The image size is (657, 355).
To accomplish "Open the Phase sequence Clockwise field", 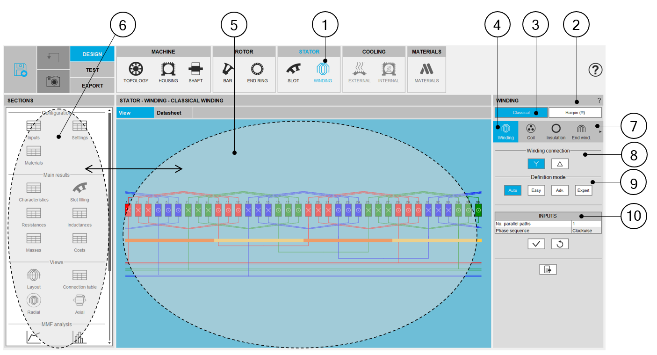I will coord(586,231).
